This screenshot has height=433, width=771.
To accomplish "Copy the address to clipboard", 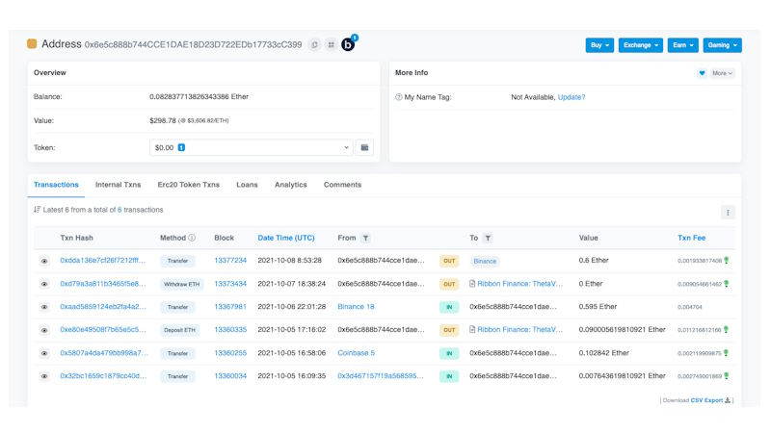I will click(x=314, y=44).
